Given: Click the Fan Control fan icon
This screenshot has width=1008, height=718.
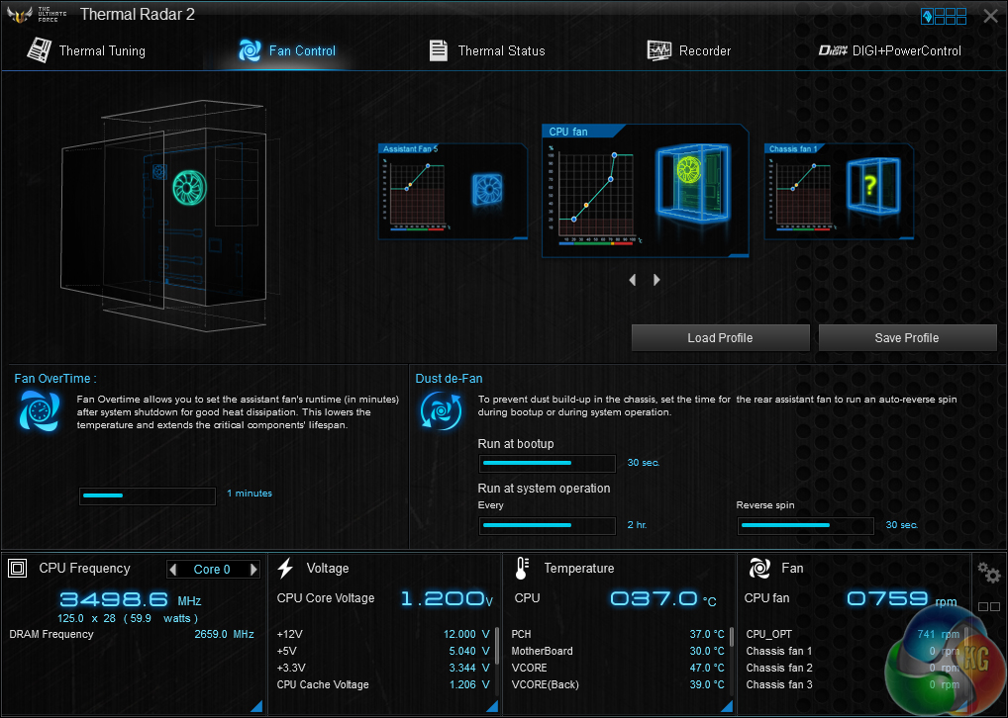Looking at the screenshot, I should 250,50.
